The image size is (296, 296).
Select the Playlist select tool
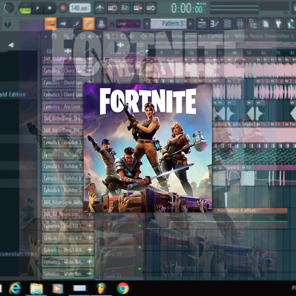click(x=115, y=36)
